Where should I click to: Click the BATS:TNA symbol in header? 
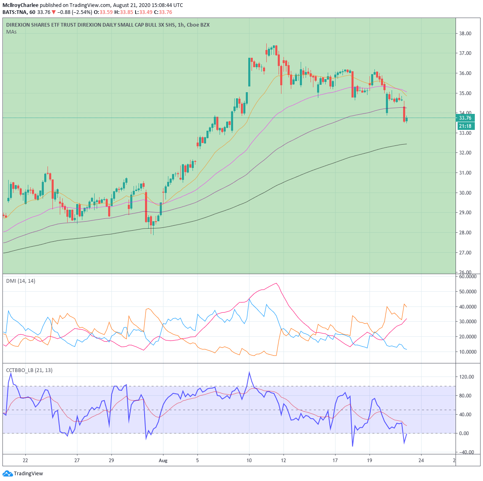click(x=14, y=12)
